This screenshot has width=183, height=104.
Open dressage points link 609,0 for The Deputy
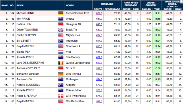click(99, 57)
